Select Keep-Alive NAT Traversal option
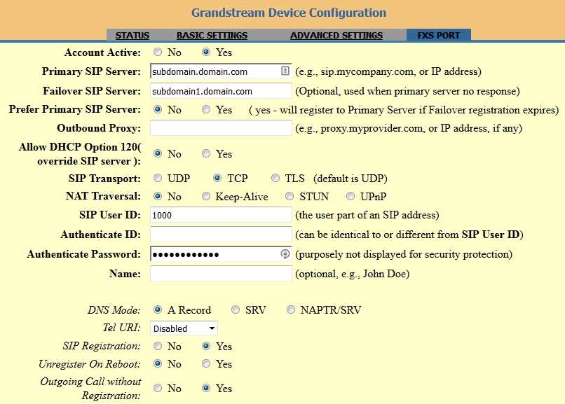 [x=207, y=197]
